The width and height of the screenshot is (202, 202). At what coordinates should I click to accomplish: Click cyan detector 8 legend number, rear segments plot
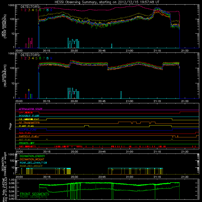[x=47, y=58]
